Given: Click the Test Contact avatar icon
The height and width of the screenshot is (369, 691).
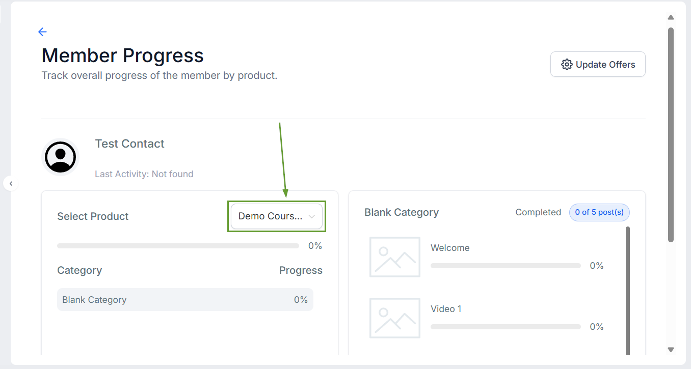Looking at the screenshot, I should click(x=60, y=157).
